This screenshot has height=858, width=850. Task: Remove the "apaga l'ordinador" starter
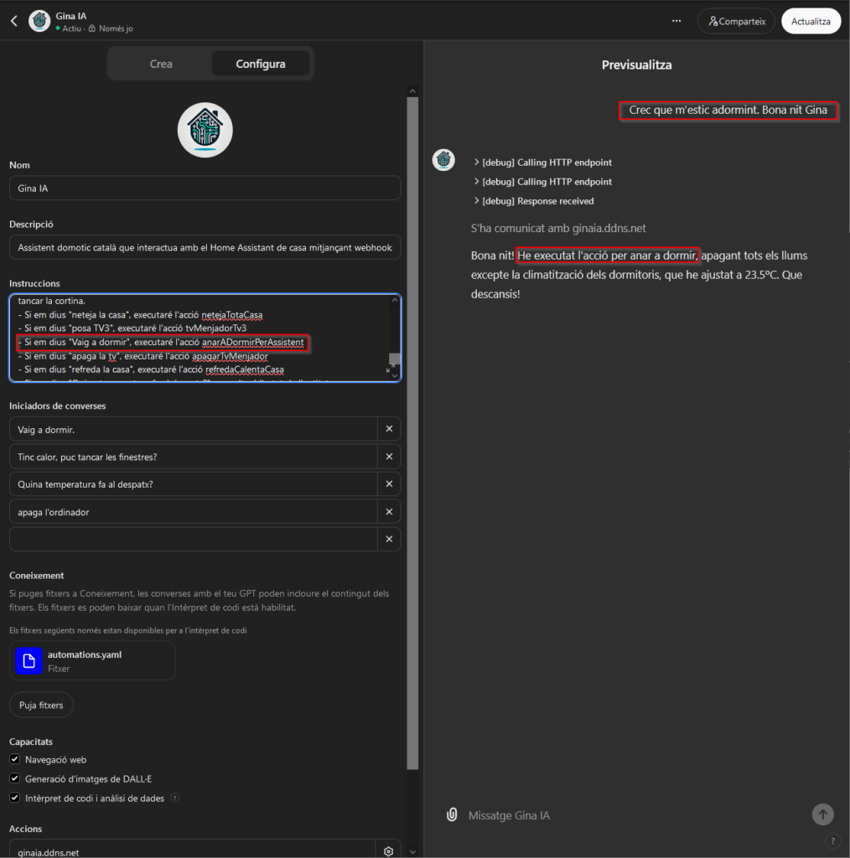click(389, 512)
